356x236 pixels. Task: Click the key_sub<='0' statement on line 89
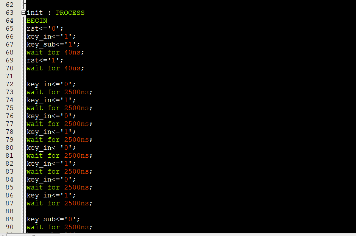pos(53,219)
